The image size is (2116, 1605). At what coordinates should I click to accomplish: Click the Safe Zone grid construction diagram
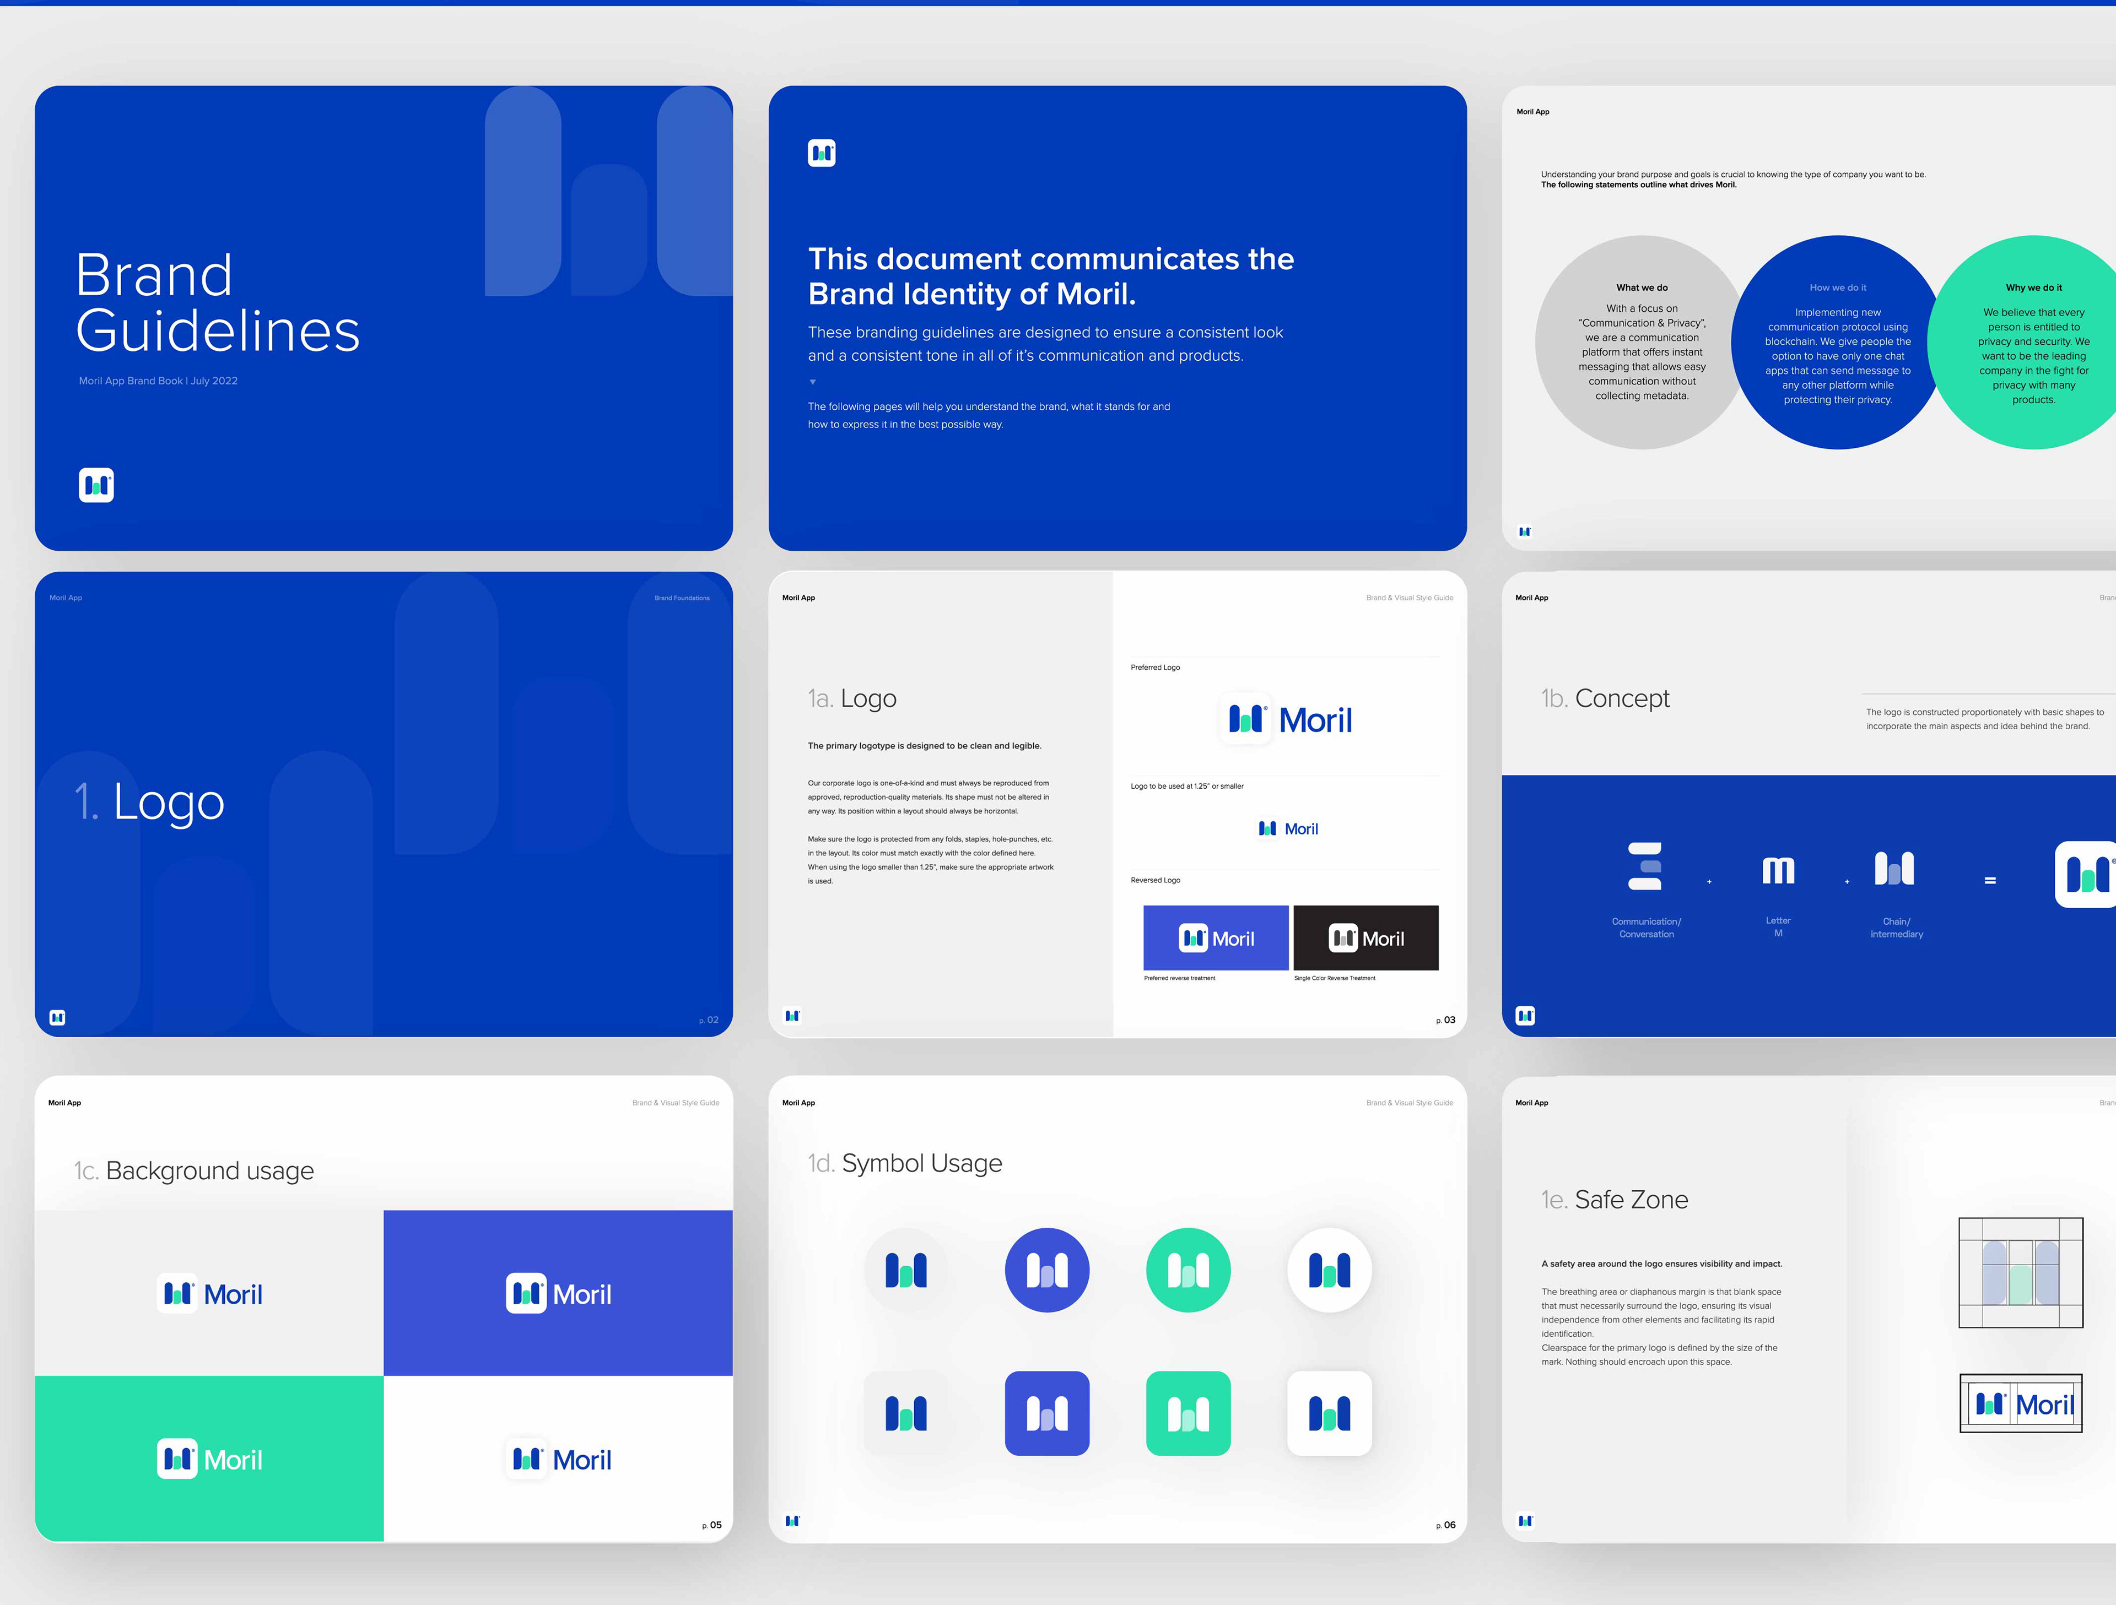(2020, 1272)
